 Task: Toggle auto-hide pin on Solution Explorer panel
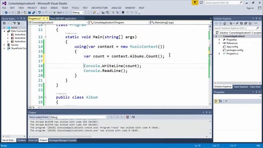pyautogui.click(x=256, y=18)
